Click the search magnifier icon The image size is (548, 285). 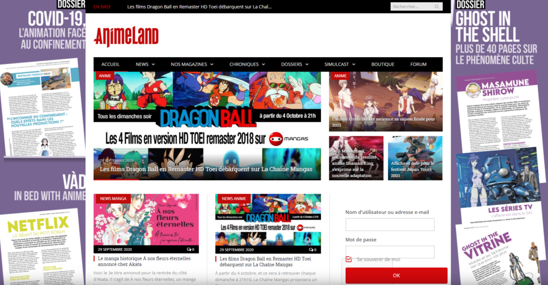pos(437,6)
